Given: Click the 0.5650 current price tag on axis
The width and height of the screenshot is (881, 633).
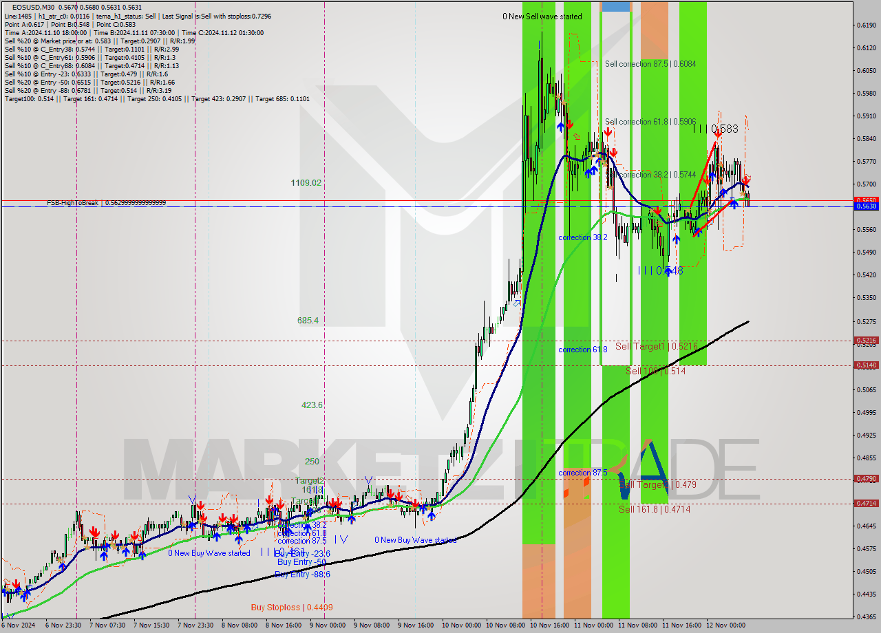Looking at the screenshot, I should tap(865, 201).
